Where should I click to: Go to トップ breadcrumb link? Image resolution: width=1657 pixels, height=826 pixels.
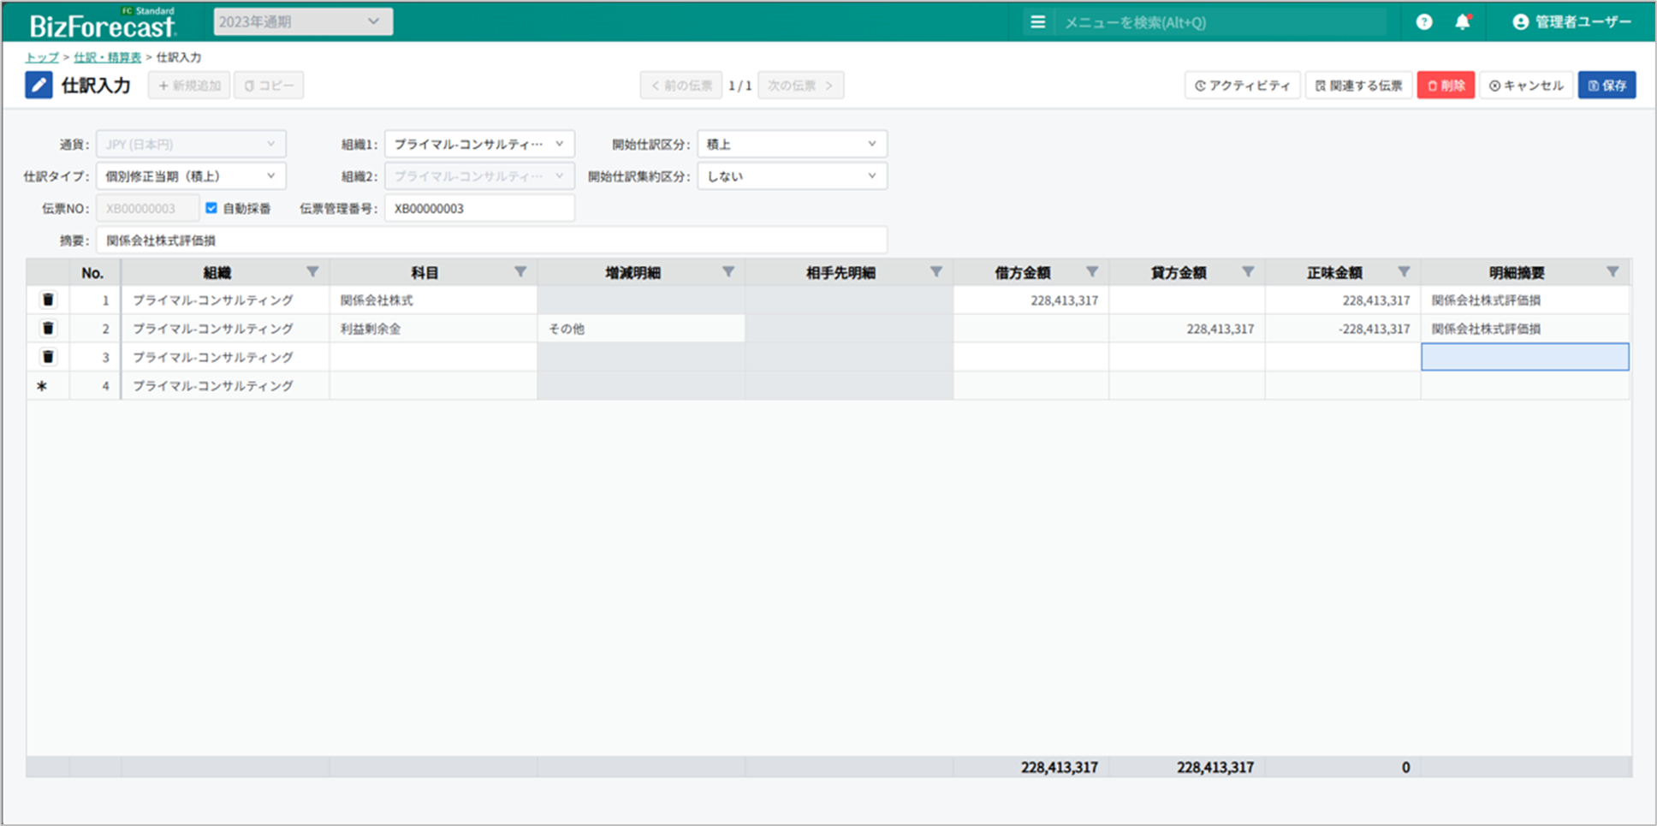pos(42,57)
